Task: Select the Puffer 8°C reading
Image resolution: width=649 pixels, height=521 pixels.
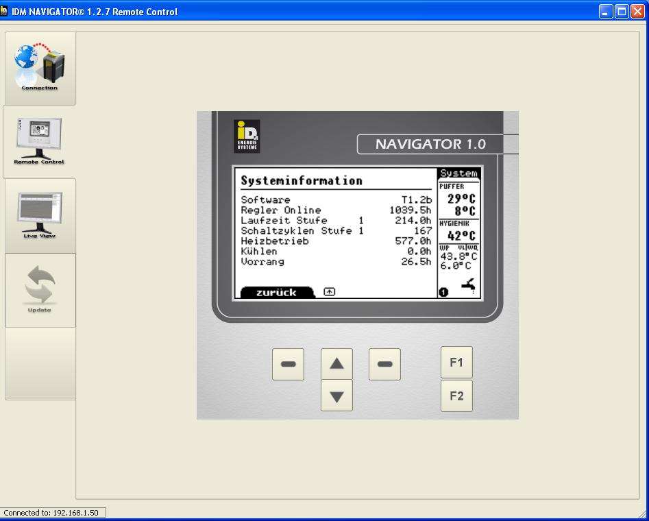Action: [x=465, y=211]
